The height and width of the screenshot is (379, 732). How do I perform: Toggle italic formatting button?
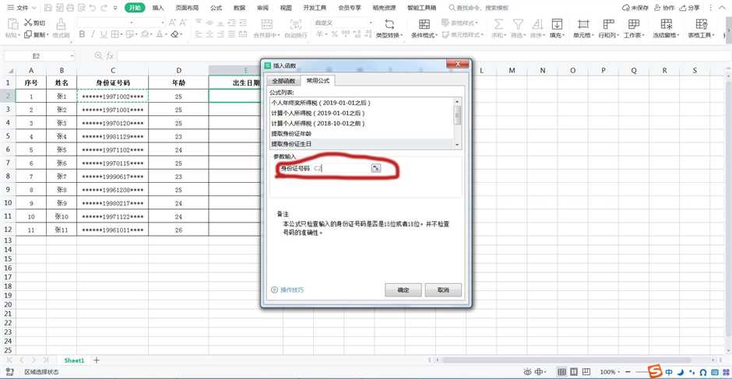94,35
